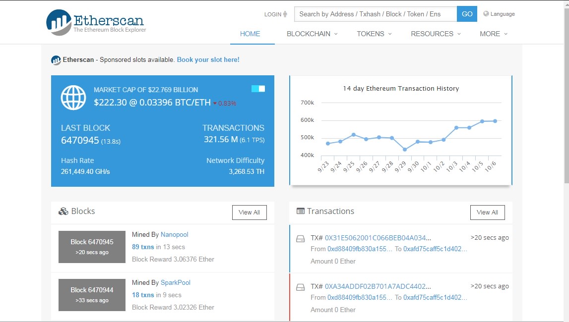Open the Block 6470944 tile
The height and width of the screenshot is (322, 569).
pos(92,295)
